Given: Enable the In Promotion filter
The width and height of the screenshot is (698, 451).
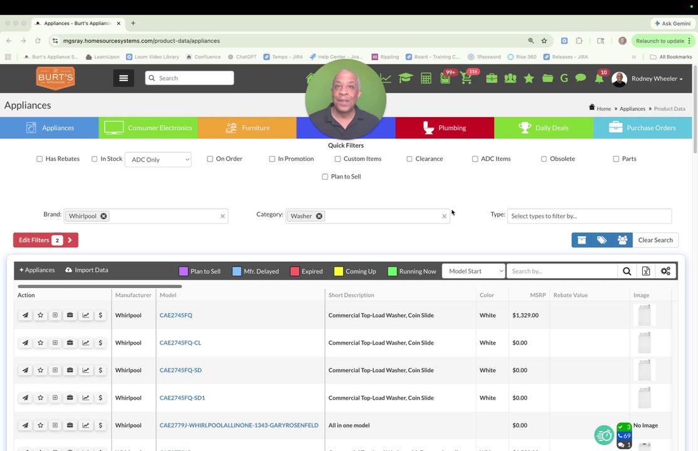Looking at the screenshot, I should tap(272, 158).
